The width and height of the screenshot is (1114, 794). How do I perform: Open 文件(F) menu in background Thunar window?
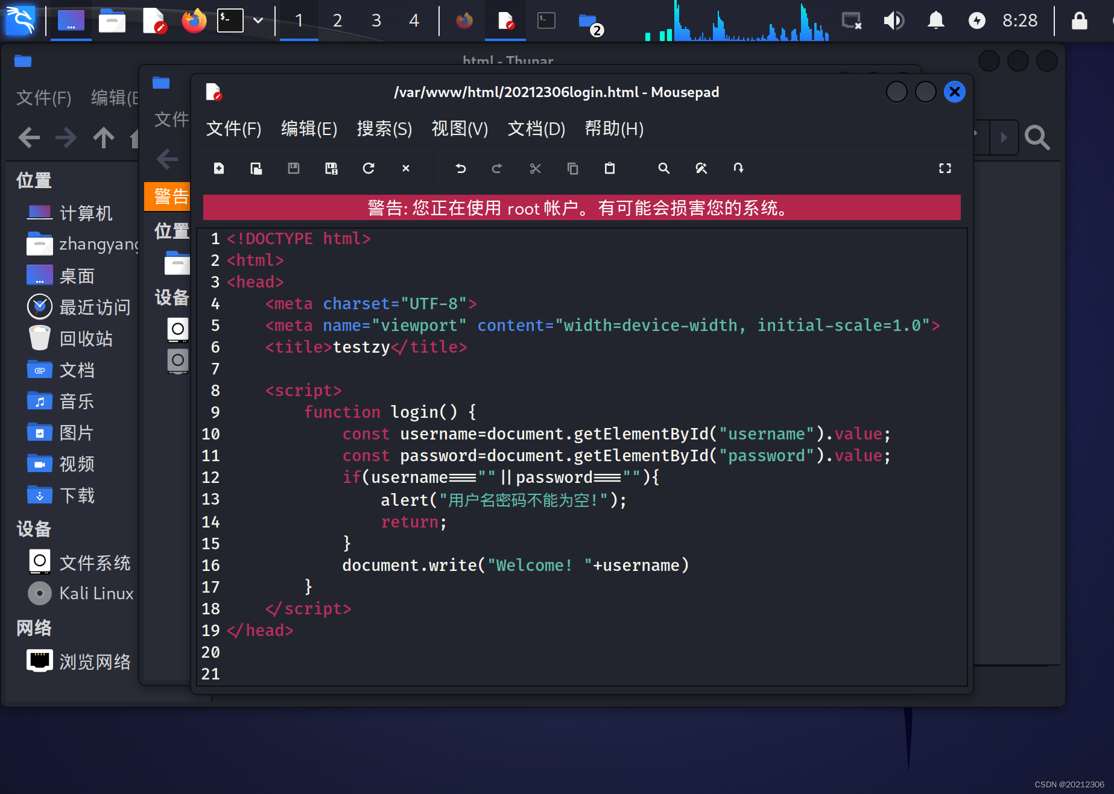(x=43, y=97)
